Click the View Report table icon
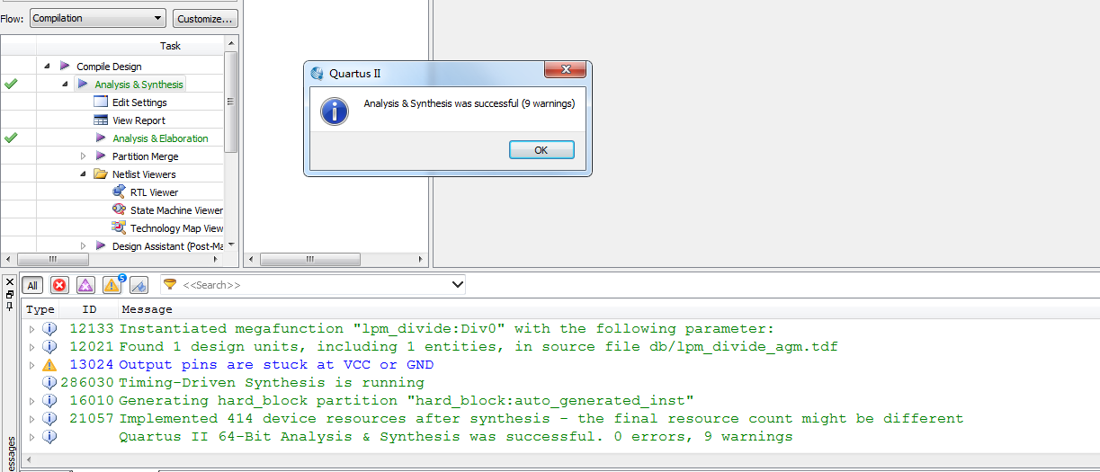The image size is (1100, 472). coord(101,120)
